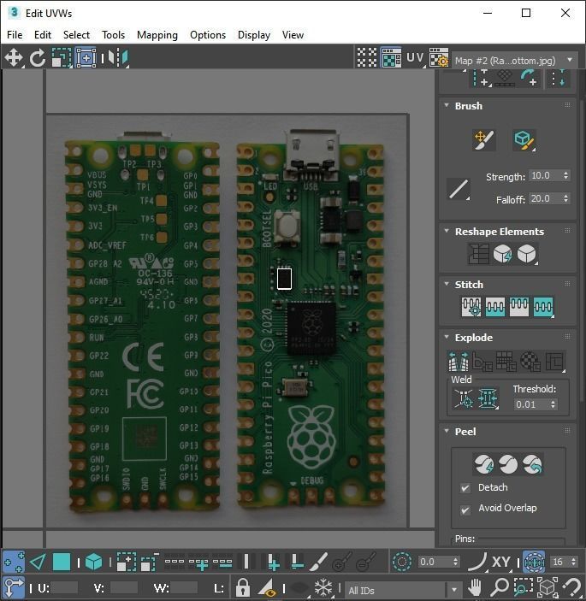Viewport: 586px width, 601px height.
Task: Click the Reset Peel icon
Action: [533, 464]
